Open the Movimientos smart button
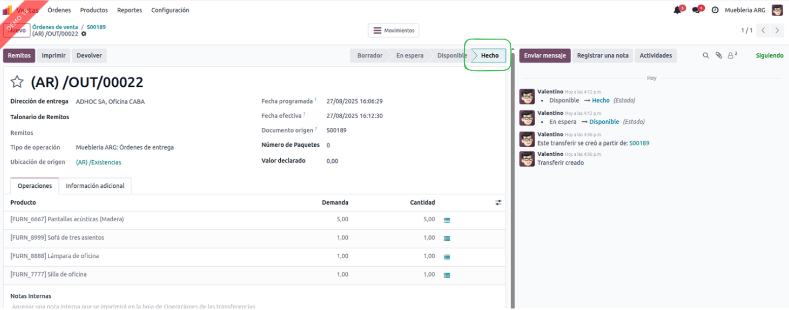The width and height of the screenshot is (789, 310). point(393,30)
